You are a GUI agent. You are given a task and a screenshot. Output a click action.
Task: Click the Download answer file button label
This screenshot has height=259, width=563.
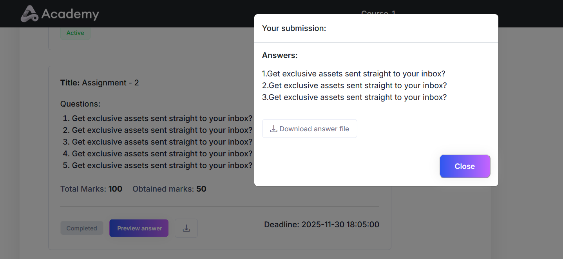click(314, 129)
